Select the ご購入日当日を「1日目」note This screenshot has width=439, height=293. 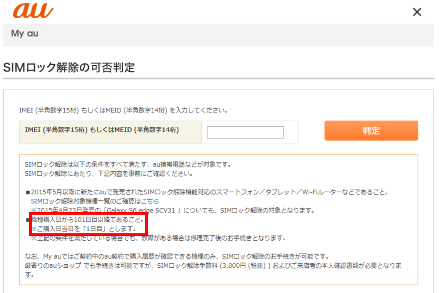pyautogui.click(x=84, y=229)
